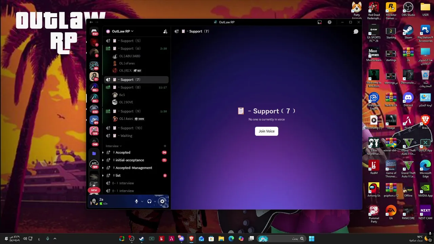
Task: Select Support (9) voice channel
Action: point(136,111)
